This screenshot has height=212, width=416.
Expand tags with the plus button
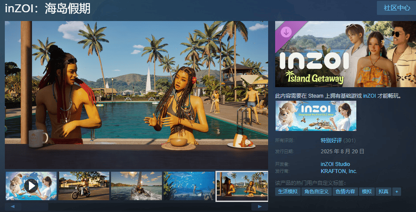[x=397, y=191]
